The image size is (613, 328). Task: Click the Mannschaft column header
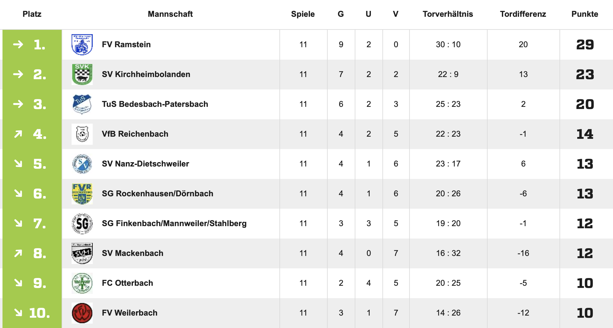(x=170, y=14)
